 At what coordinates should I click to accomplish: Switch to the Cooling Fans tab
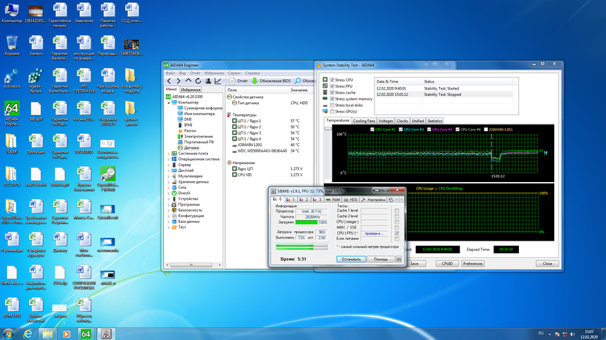(x=364, y=121)
